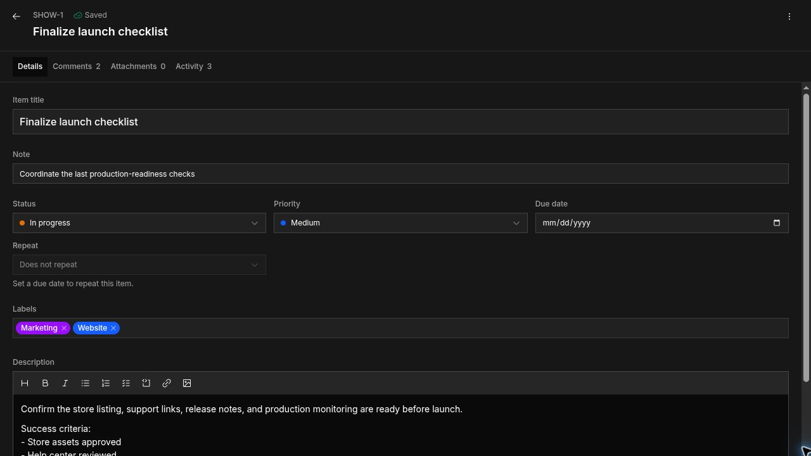Switch to the Attachments tab
This screenshot has width=811, height=456.
coord(138,66)
